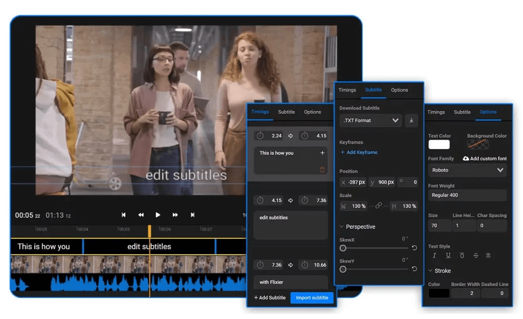Jump to the start with the skip-back control

click(x=123, y=215)
